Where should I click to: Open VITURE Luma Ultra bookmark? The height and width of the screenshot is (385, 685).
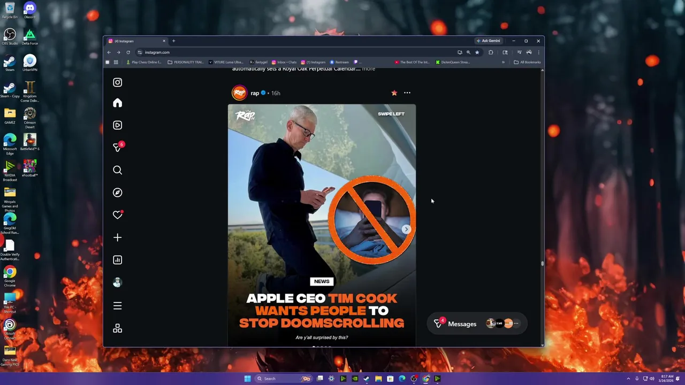tap(226, 62)
